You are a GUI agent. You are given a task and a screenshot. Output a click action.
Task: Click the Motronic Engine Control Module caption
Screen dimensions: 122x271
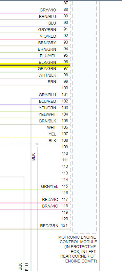pyautogui.click(x=78, y=249)
